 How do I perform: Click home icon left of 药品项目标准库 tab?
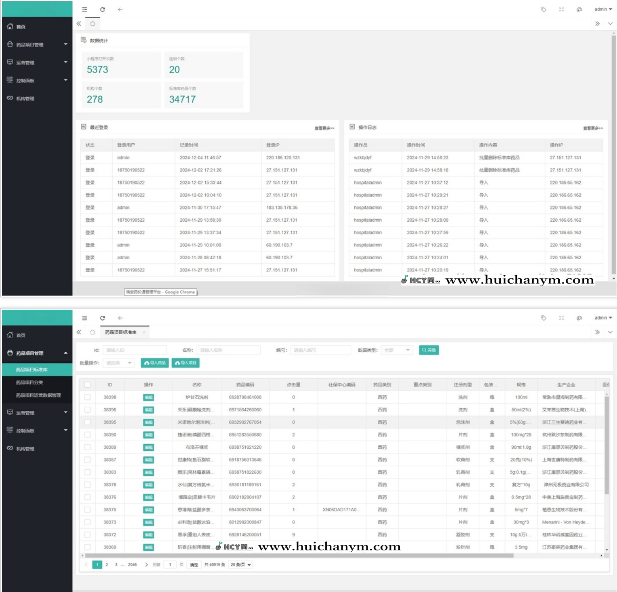coord(92,332)
